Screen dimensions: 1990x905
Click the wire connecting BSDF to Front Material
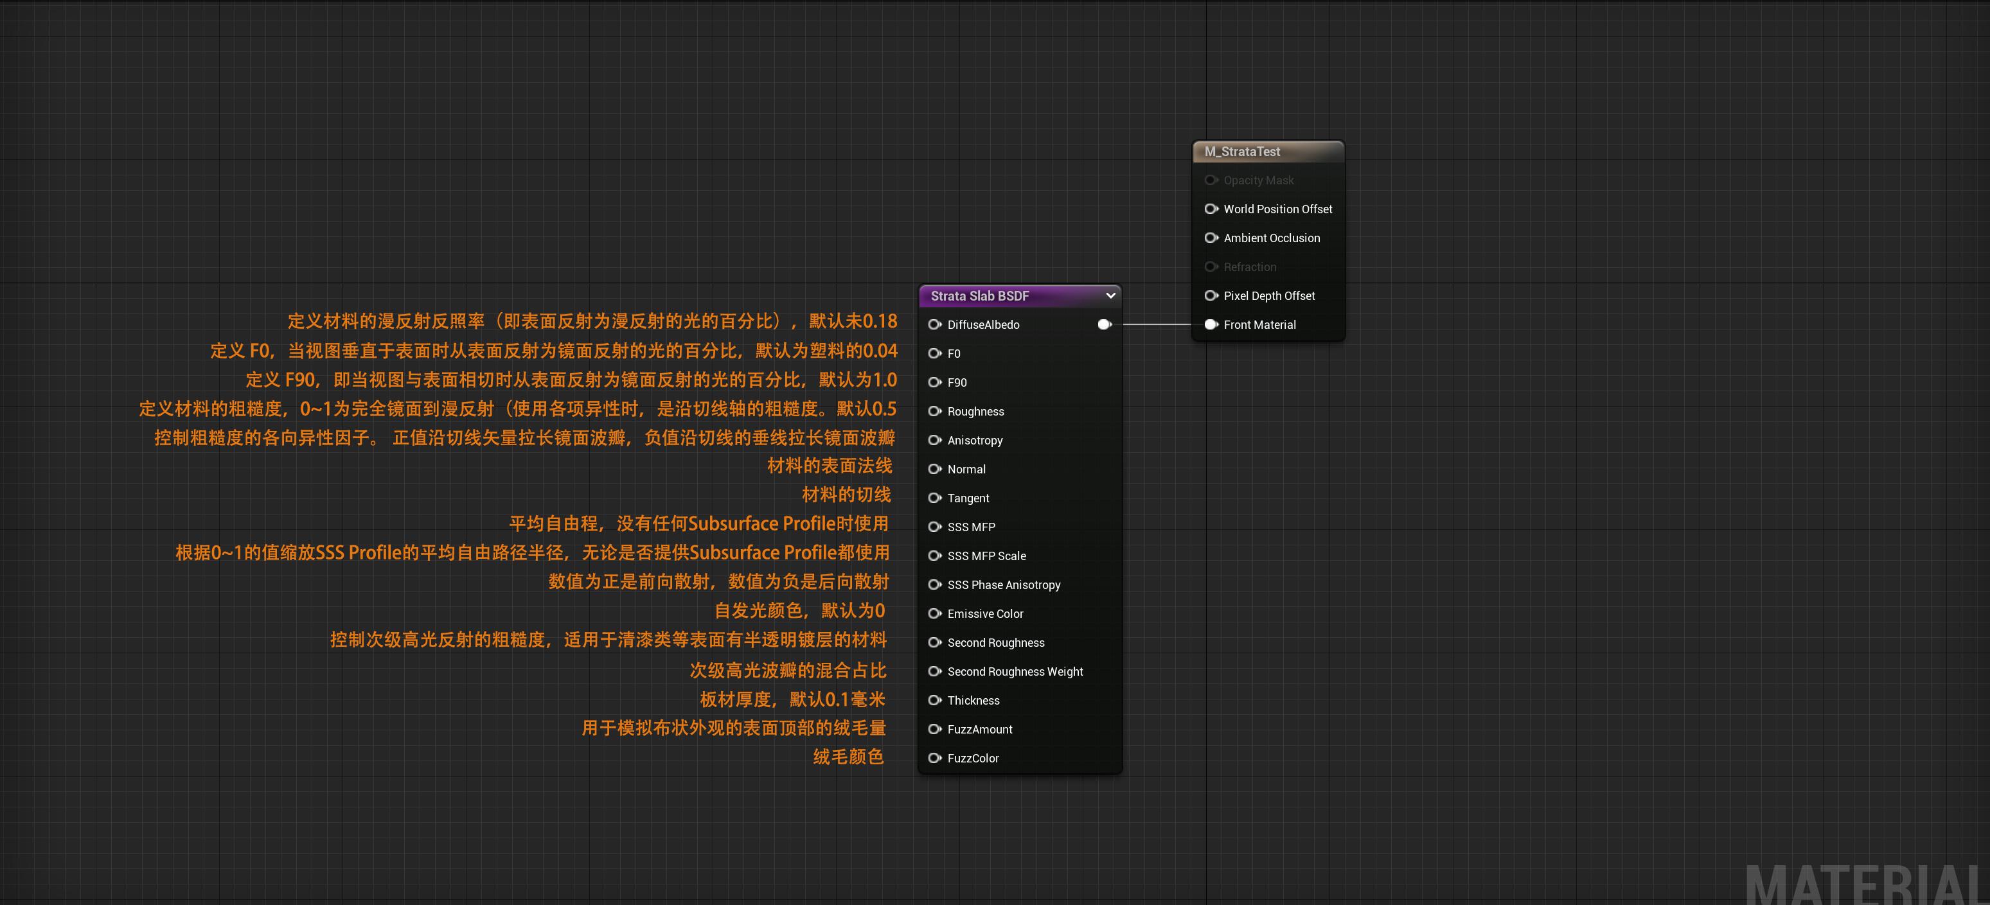[x=1157, y=324]
